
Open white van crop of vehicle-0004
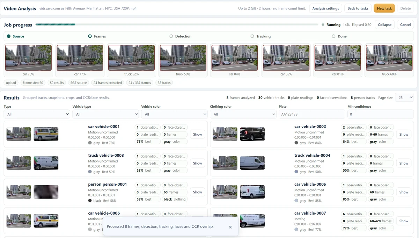click(x=252, y=163)
